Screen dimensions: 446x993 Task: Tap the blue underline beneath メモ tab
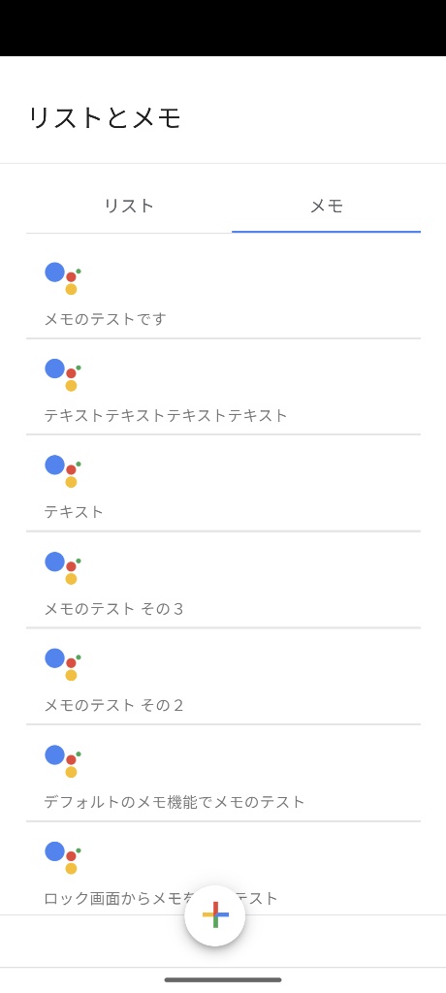pyautogui.click(x=327, y=232)
